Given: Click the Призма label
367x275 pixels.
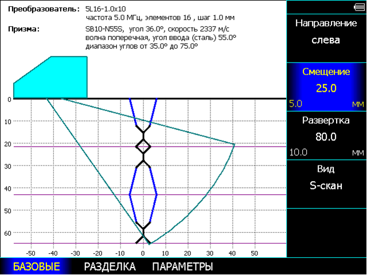Looking at the screenshot, I should 24,28.
